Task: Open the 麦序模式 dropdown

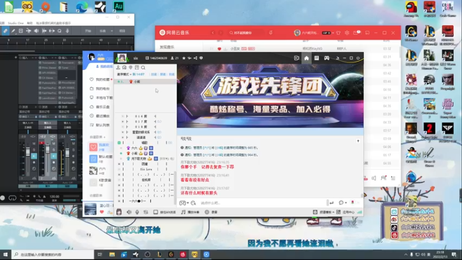Action: point(124,75)
